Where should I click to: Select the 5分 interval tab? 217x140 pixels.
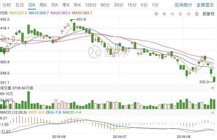click(144, 5)
